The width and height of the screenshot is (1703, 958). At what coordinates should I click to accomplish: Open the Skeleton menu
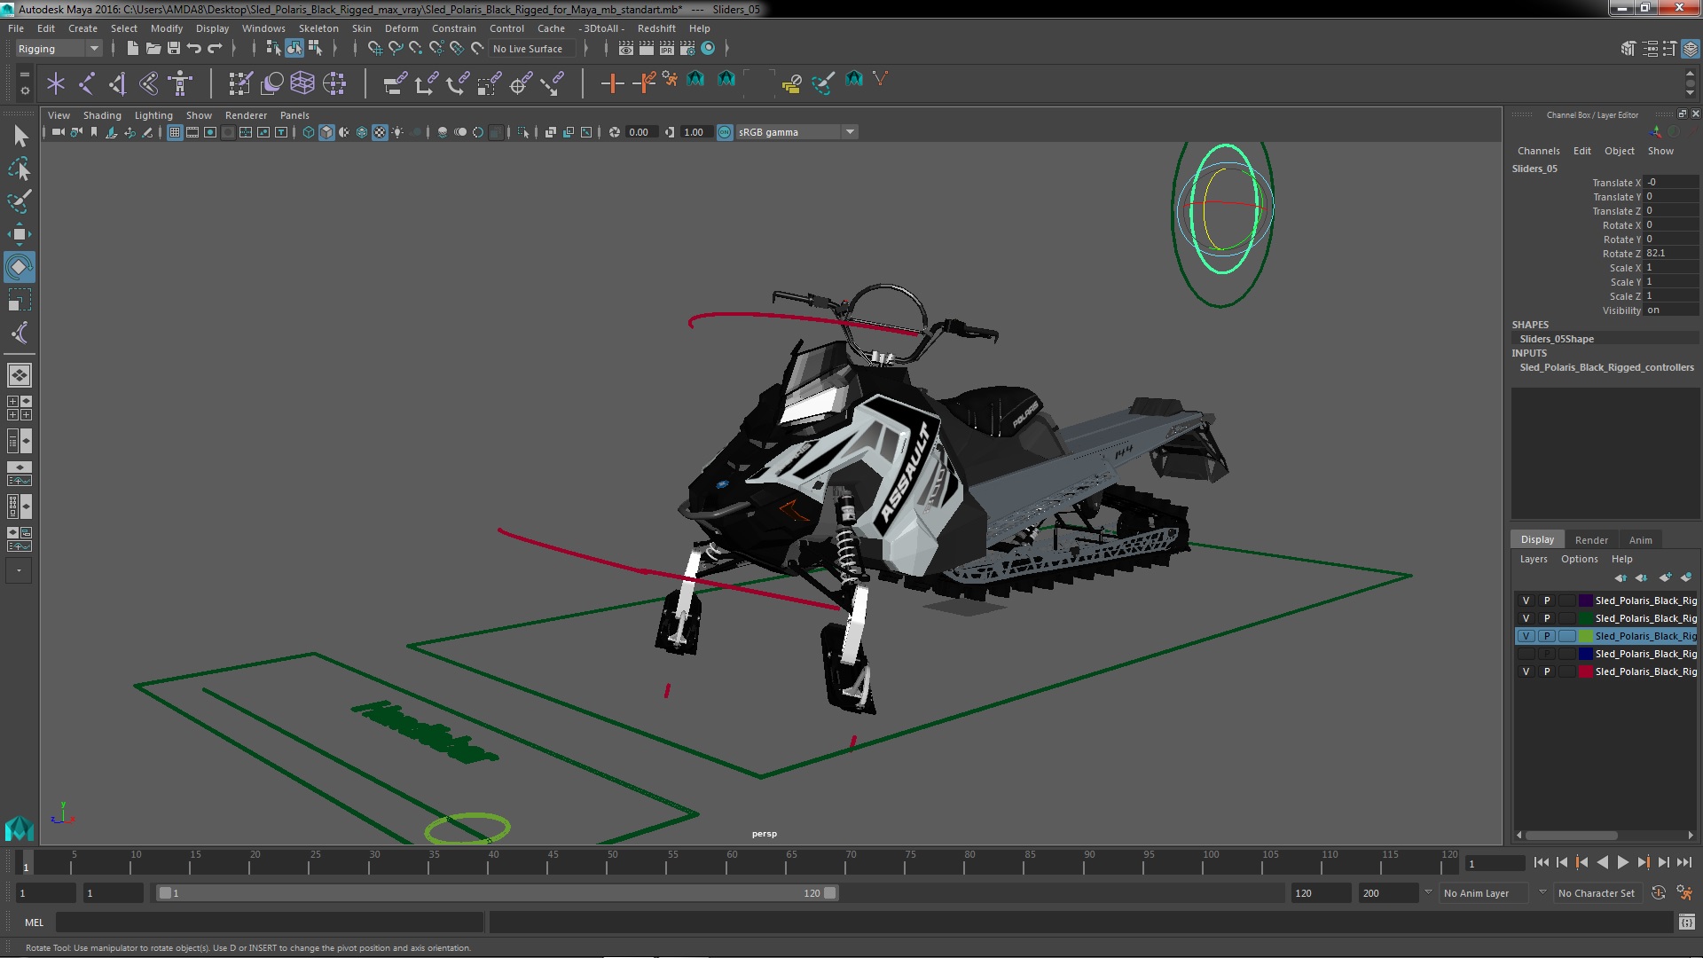318,28
